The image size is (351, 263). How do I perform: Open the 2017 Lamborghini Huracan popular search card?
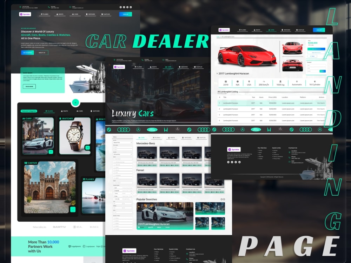[x=165, y=216]
